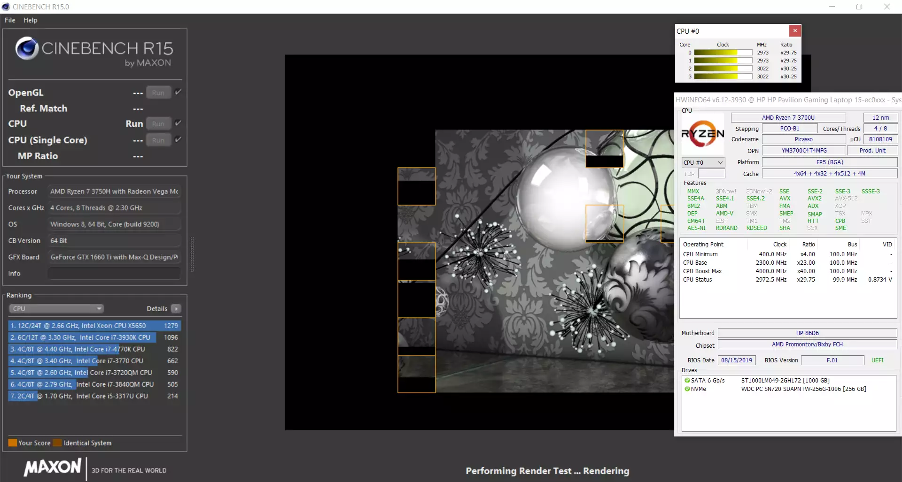The height and width of the screenshot is (482, 902).
Task: Select ranking row Intel Core i7-3840QM CPU
Action: 94,384
